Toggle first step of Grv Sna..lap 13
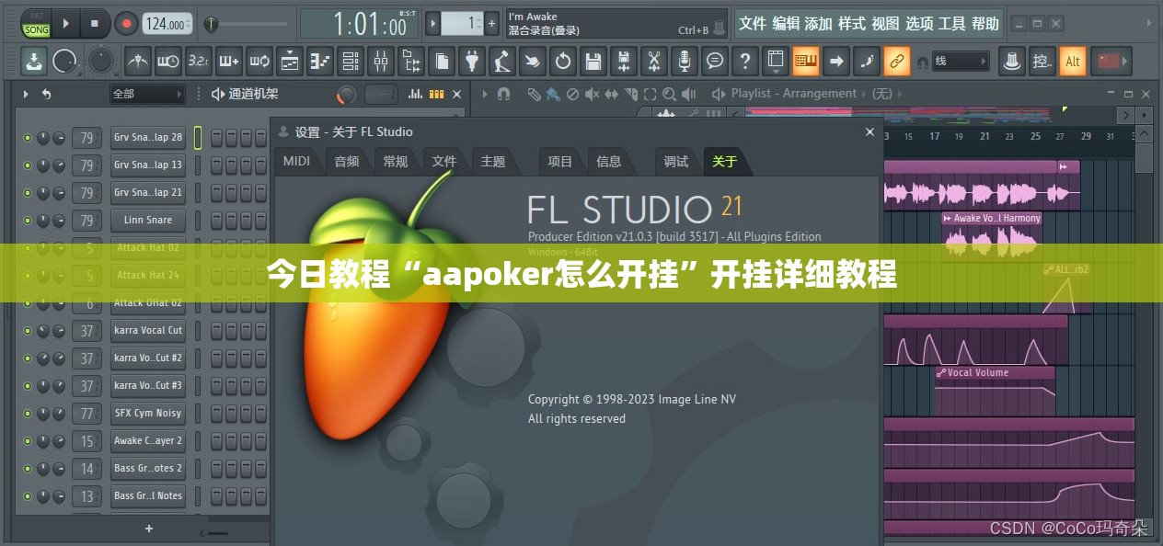Image resolution: width=1163 pixels, height=546 pixels. click(x=217, y=165)
